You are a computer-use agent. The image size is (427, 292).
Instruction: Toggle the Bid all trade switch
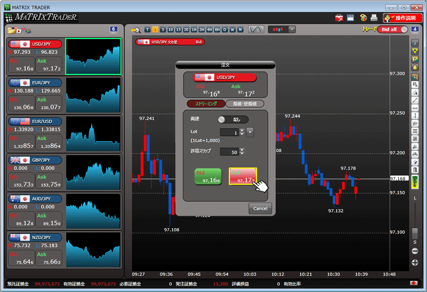[x=393, y=30]
